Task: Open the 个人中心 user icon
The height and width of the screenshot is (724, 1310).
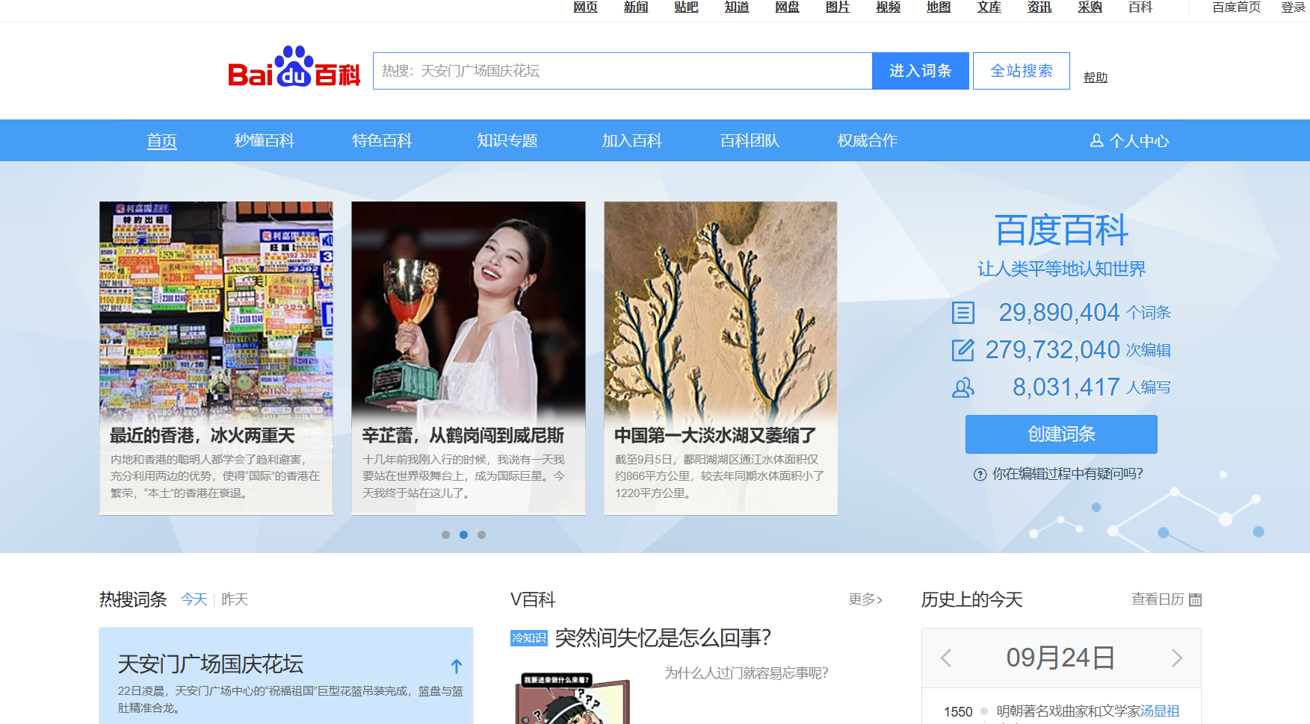Action: coord(1097,140)
